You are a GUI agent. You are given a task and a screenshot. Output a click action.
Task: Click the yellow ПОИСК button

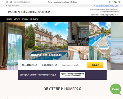95,65
